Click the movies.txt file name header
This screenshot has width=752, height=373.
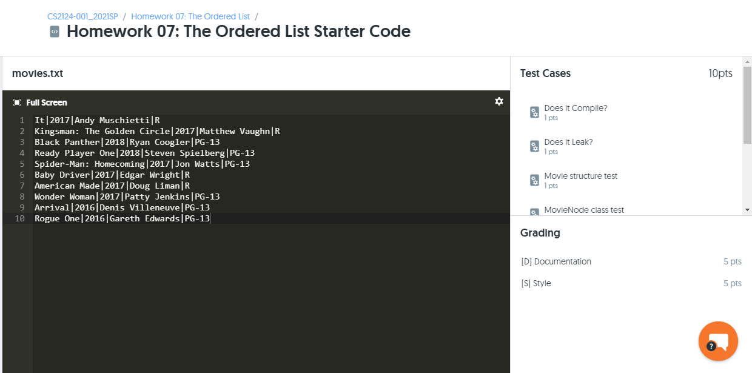coord(38,73)
